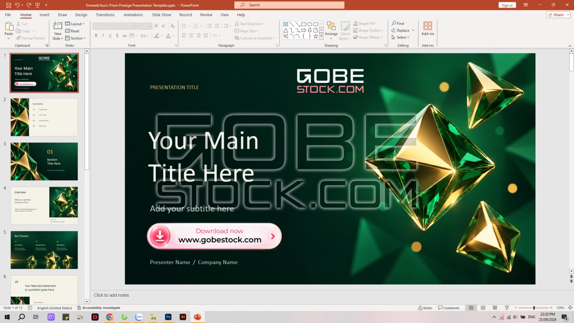Screen dimensions: 574x323
Task: Click the Paste clipboard icon
Action: tap(9, 26)
